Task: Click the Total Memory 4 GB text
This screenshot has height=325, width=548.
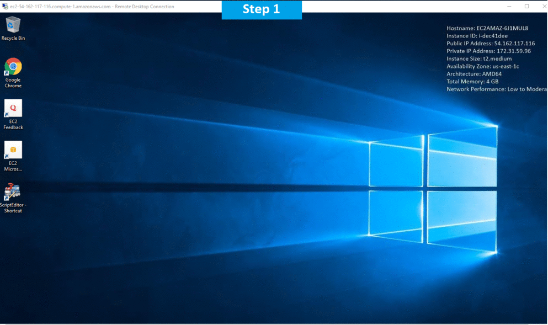Action: (472, 82)
